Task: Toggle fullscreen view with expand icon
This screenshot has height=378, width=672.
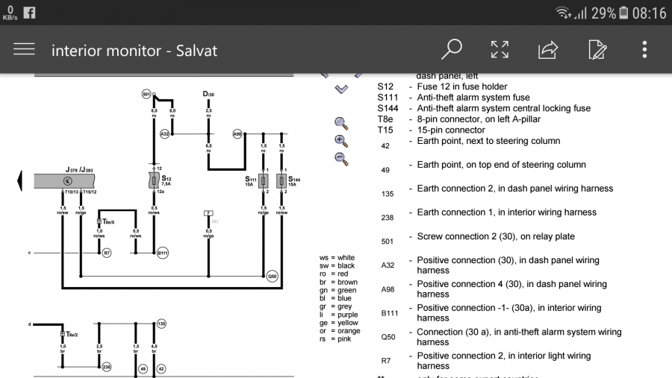Action: 500,50
